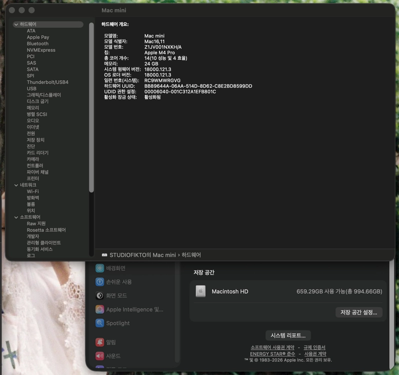Select PCI hardware entry
Screen dimensions: 399x375
pyautogui.click(x=31, y=56)
